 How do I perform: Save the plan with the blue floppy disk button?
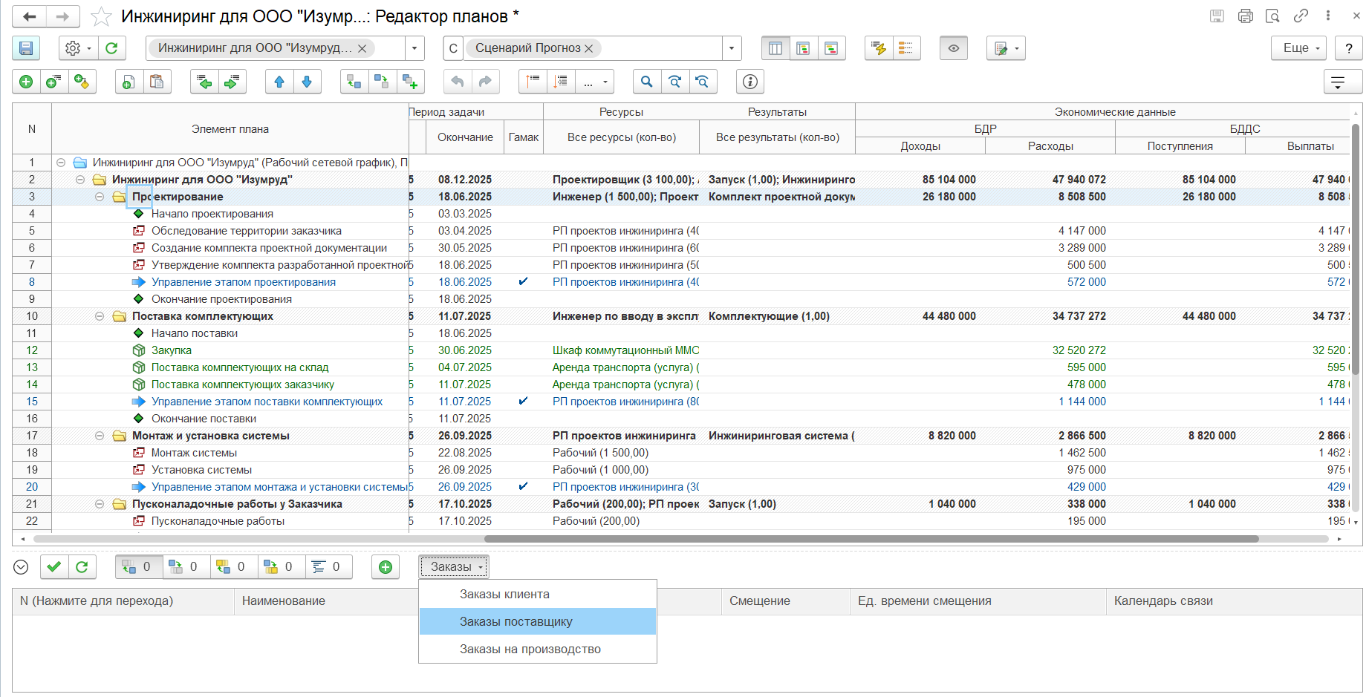point(26,48)
